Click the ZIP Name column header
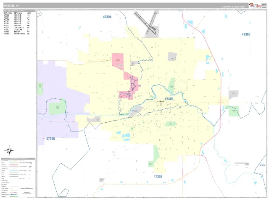This screenshot has width=269, height=201. pos(18,13)
